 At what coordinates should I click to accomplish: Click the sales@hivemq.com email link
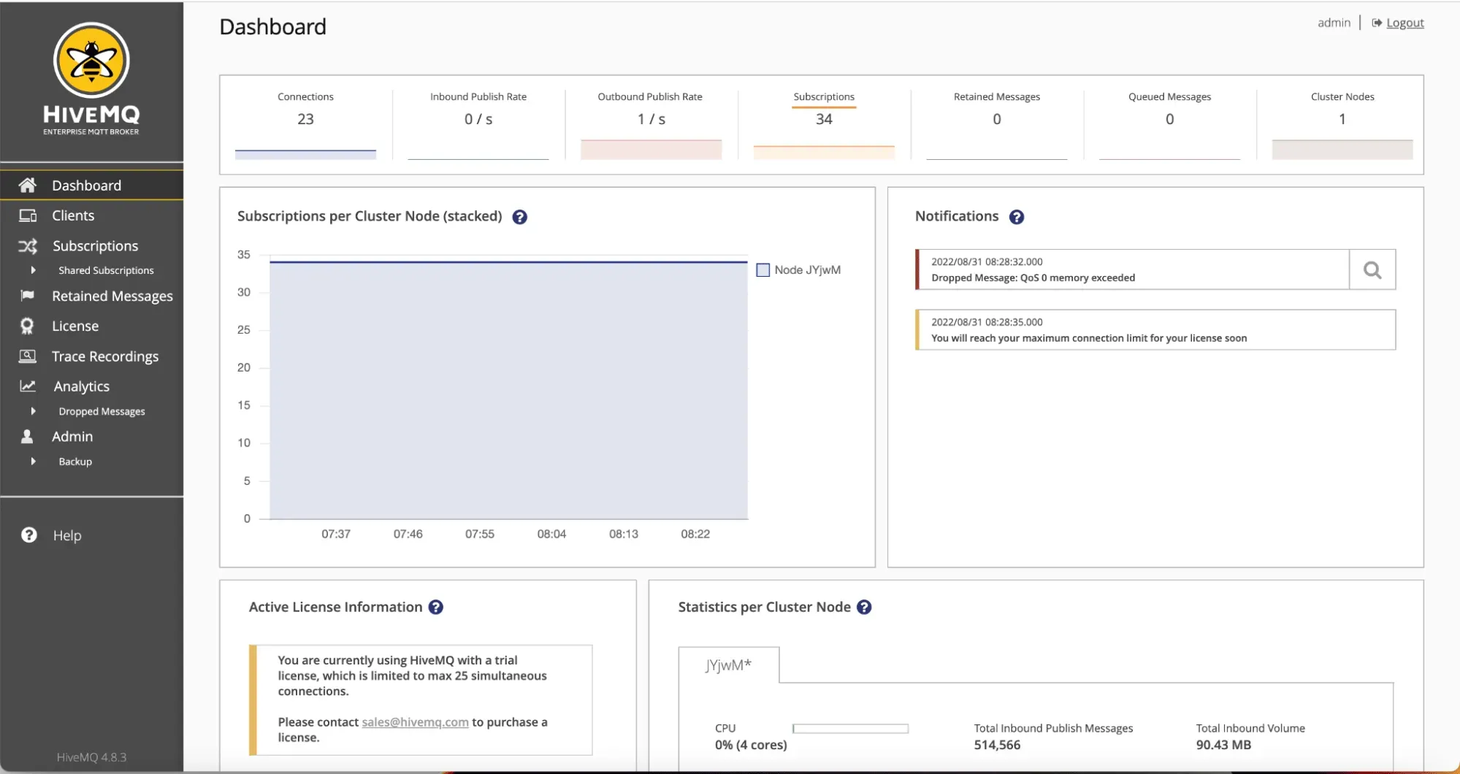click(415, 721)
